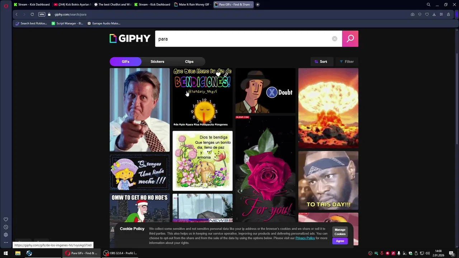The width and height of the screenshot is (459, 258).
Task: Click the GIPHY logo
Action: tap(130, 39)
